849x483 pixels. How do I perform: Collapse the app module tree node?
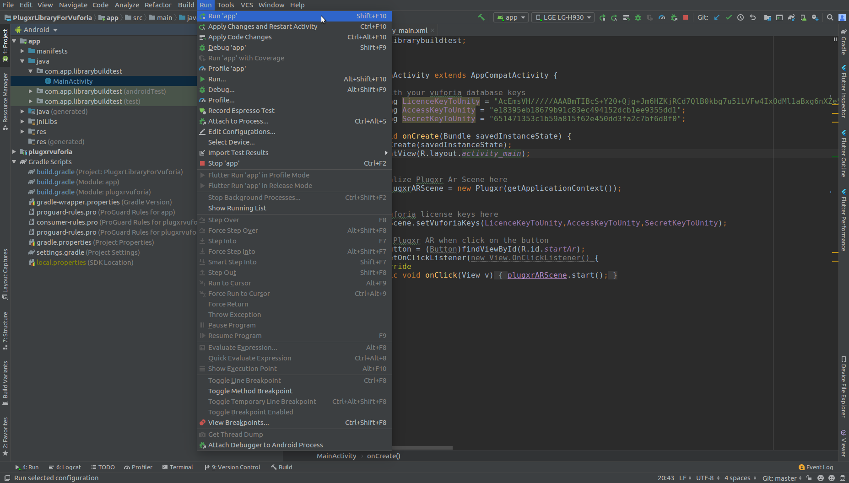click(14, 41)
